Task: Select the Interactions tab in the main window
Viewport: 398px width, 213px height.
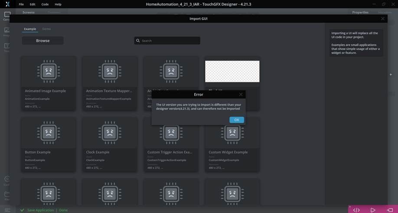Action: (385, 12)
